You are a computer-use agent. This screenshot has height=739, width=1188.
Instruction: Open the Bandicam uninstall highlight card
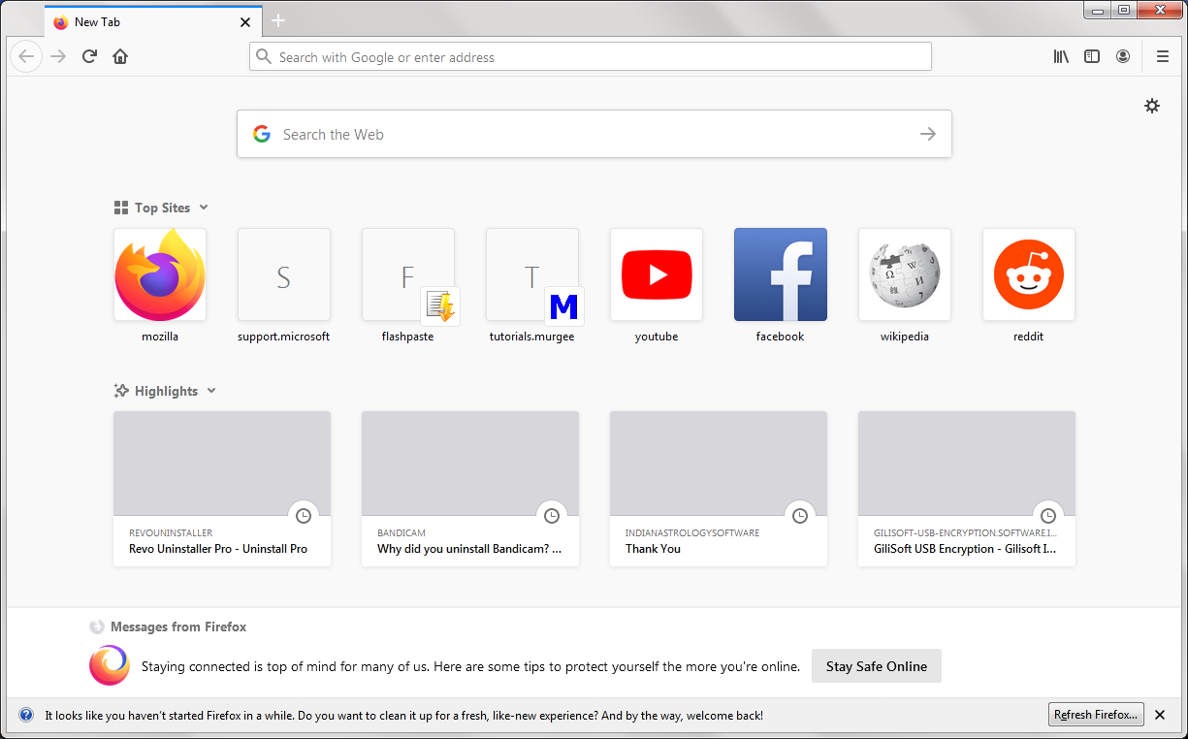pyautogui.click(x=470, y=489)
